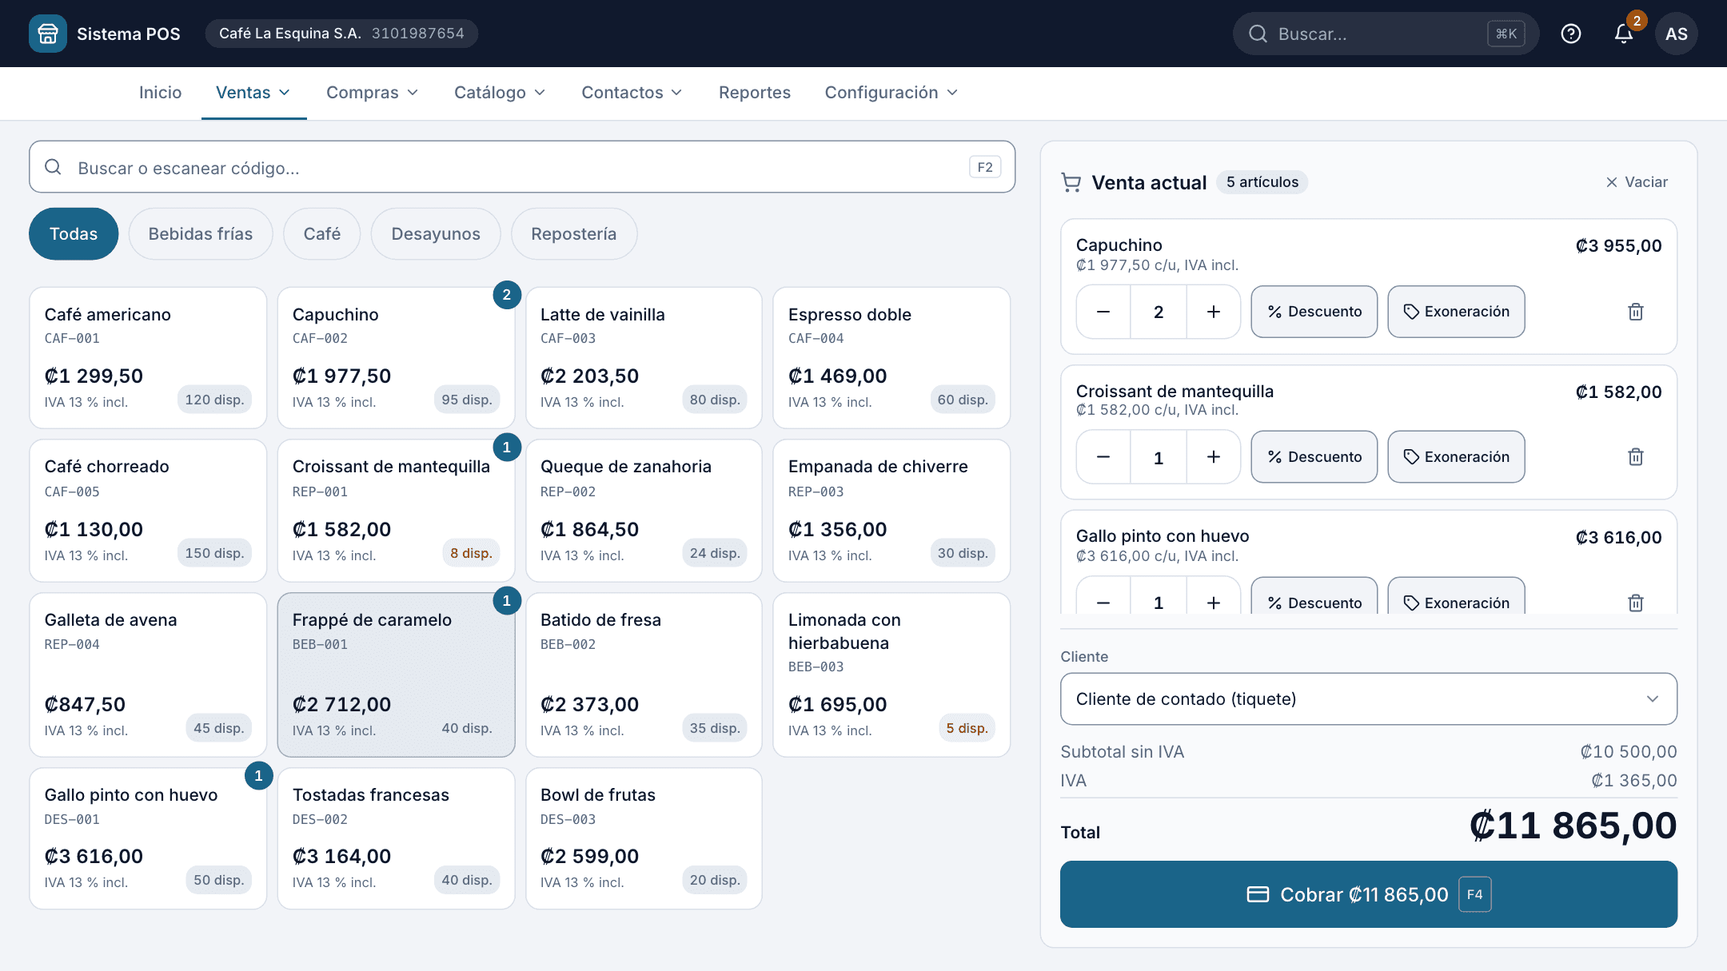Increase Gallo pinto con huevo quantity
This screenshot has width=1727, height=971.
1214,603
